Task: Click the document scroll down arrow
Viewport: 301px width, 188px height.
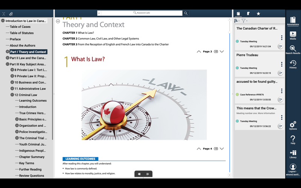Action: [x=230, y=175]
